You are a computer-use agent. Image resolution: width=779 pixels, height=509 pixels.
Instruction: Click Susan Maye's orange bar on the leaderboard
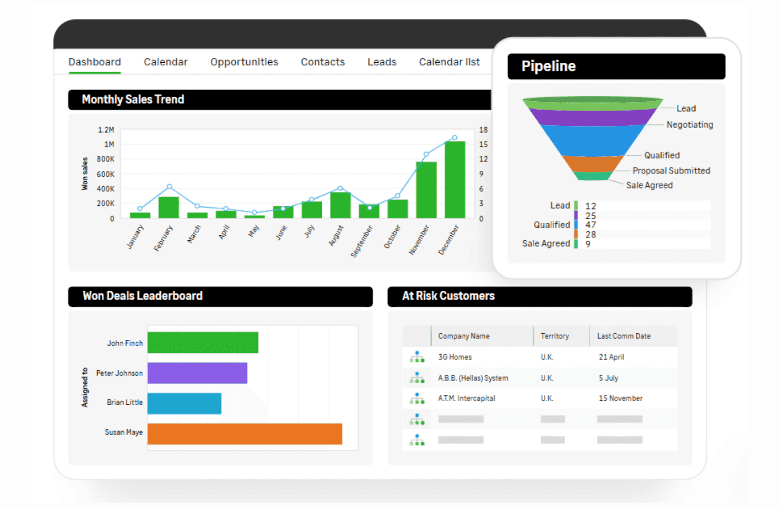tap(243, 434)
